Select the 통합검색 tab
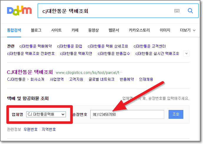The image size is (203, 144). (x=14, y=30)
